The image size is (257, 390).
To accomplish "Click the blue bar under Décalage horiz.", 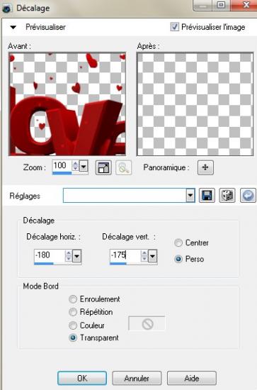I will coord(44,263).
